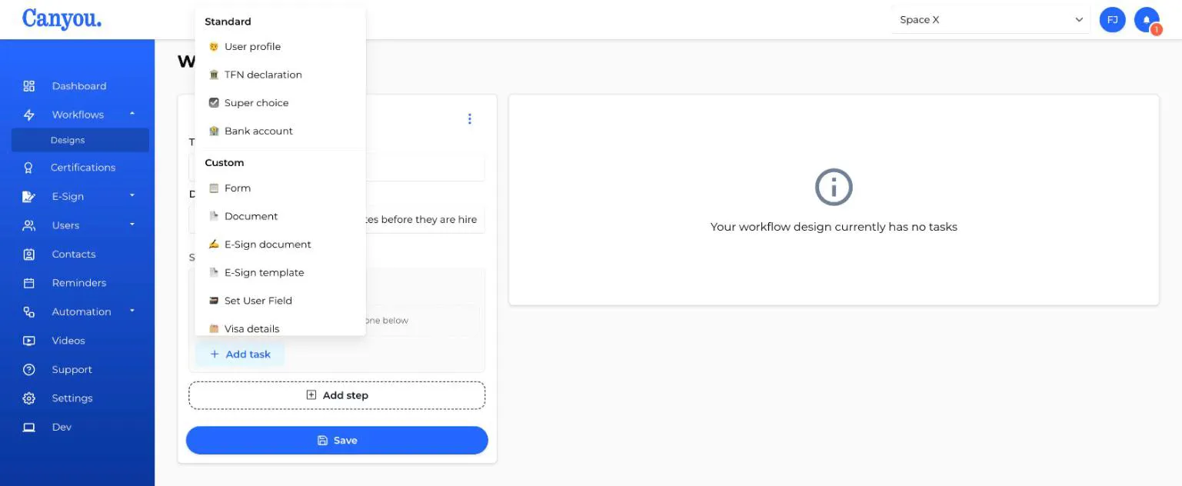Expand the Users sidebar section

point(132,225)
